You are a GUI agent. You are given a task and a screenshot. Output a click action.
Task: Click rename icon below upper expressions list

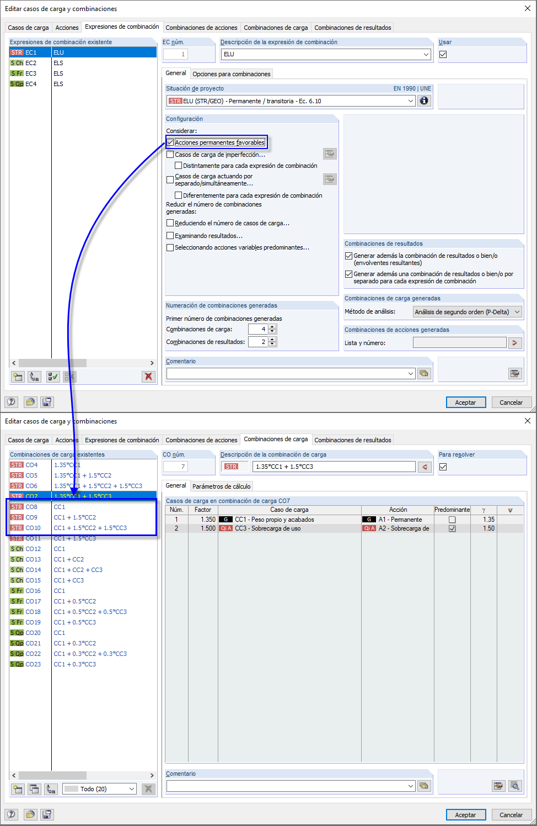point(34,377)
